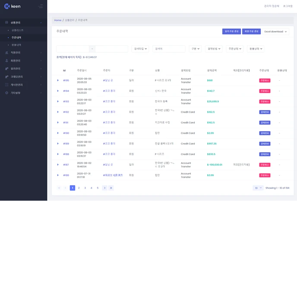Click the end date input field
The width and height of the screenshot is (297, 287).
[111, 49]
